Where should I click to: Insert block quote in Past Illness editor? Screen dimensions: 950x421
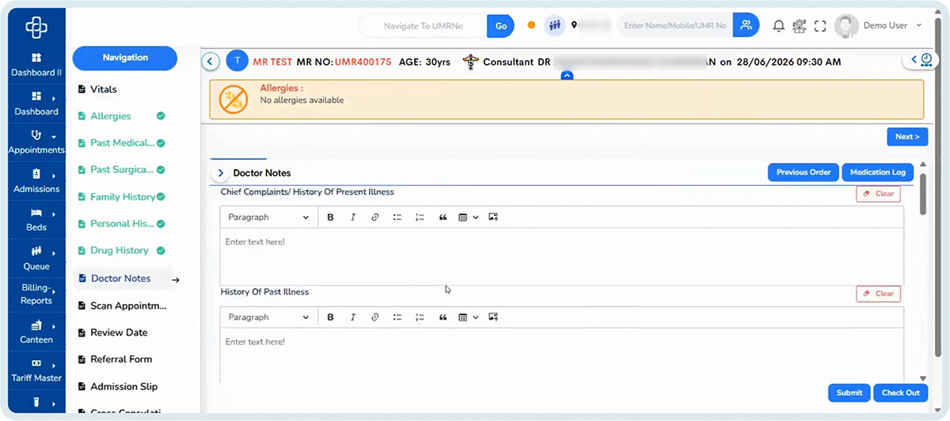tap(443, 317)
